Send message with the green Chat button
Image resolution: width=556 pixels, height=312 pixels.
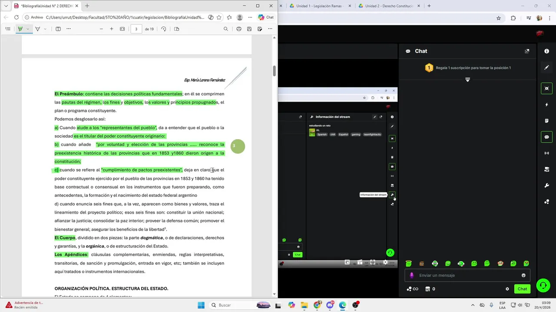click(x=522, y=289)
